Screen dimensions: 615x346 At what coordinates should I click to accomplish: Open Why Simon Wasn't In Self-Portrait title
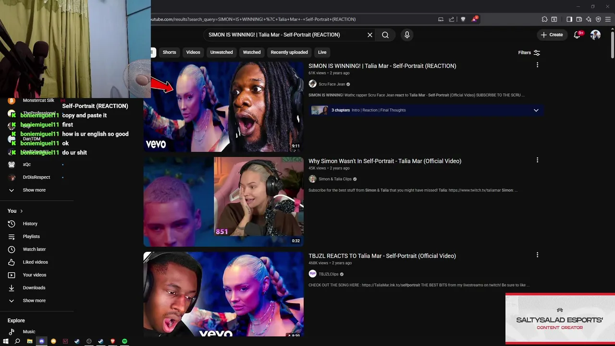[385, 161]
